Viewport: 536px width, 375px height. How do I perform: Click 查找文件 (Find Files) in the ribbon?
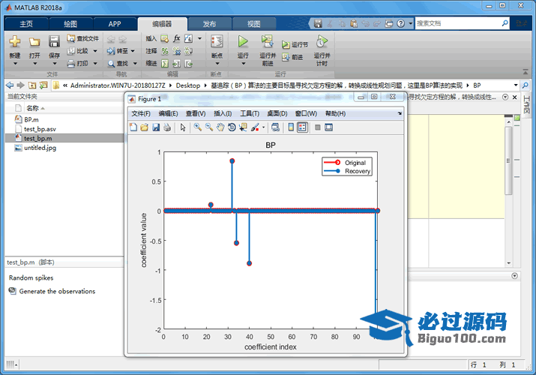pos(83,39)
